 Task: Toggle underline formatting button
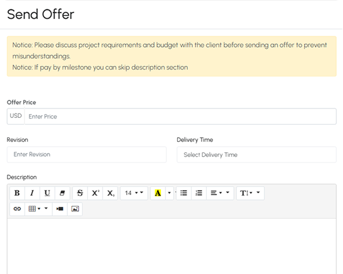point(47,193)
